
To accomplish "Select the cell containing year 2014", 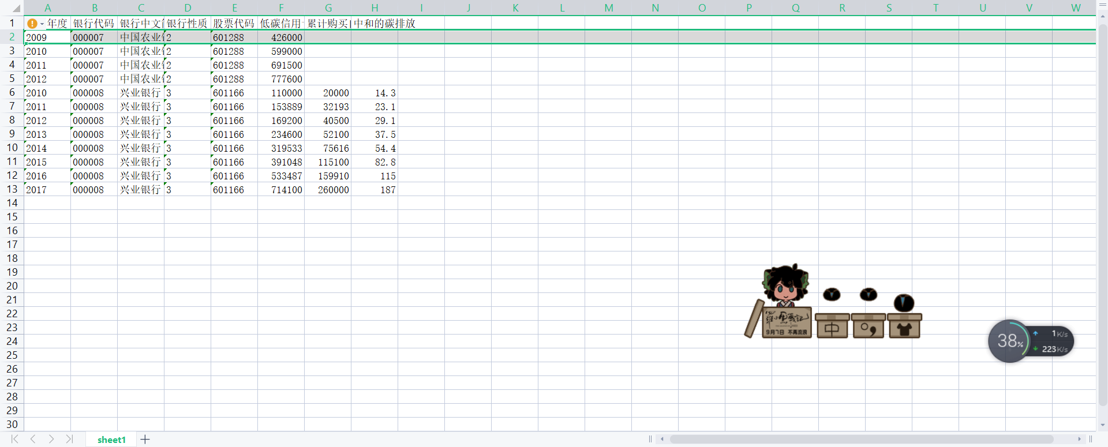I will tap(47, 148).
